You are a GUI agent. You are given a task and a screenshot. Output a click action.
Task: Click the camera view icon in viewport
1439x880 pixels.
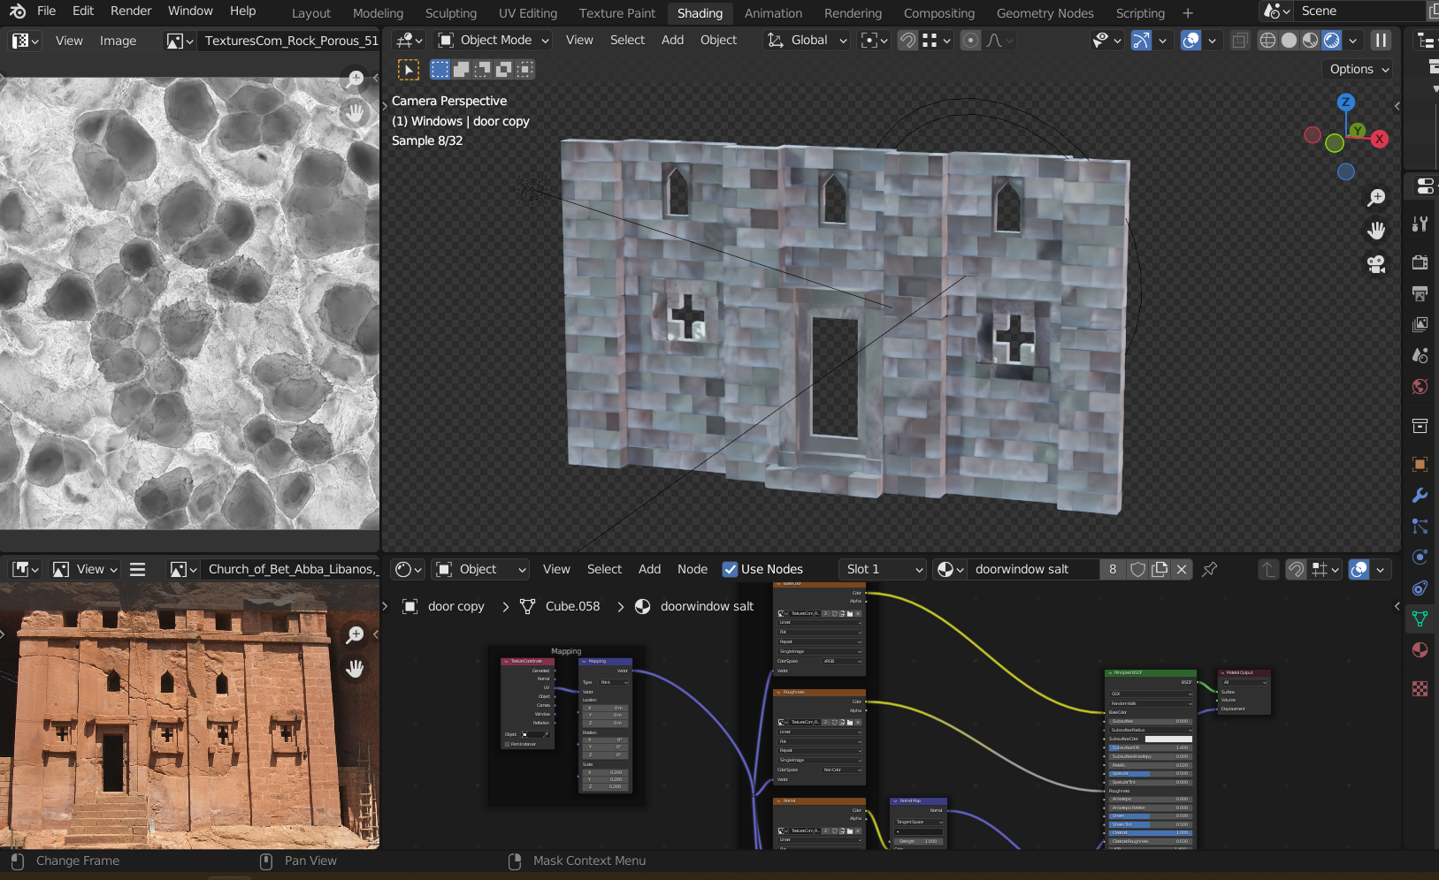[1376, 264]
